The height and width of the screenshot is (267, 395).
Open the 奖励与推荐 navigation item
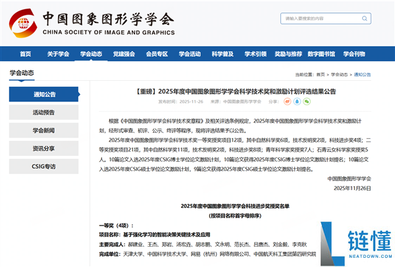[288, 54]
